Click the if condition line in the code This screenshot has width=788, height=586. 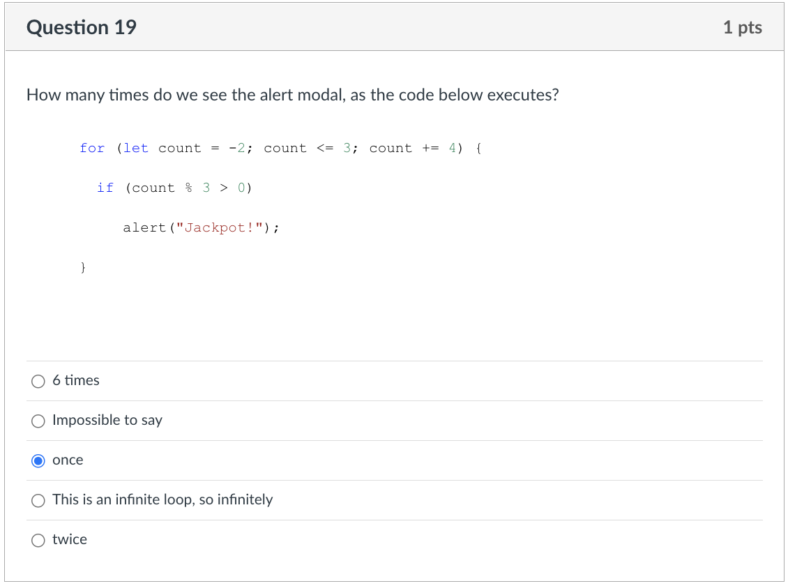(174, 188)
